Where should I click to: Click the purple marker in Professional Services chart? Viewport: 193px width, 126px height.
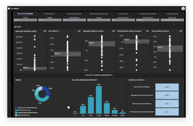coord(137,40)
